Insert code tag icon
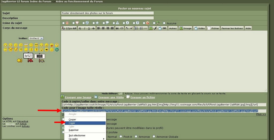The width and height of the screenshot is (274, 140). pyautogui.click(x=122, y=28)
